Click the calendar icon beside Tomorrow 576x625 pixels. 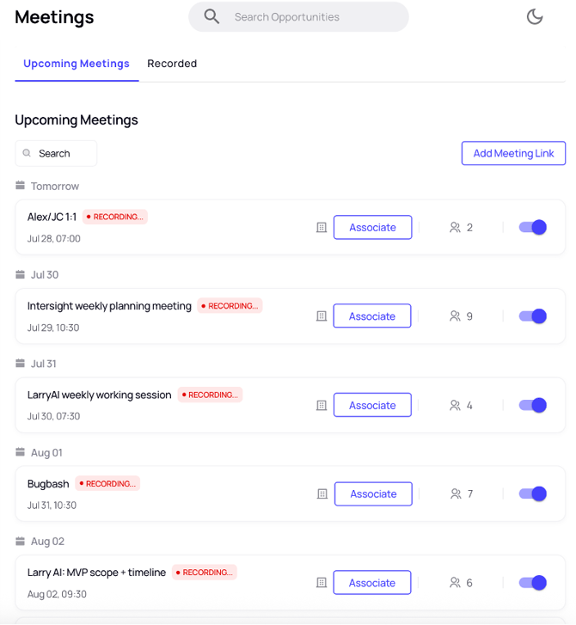(x=20, y=186)
